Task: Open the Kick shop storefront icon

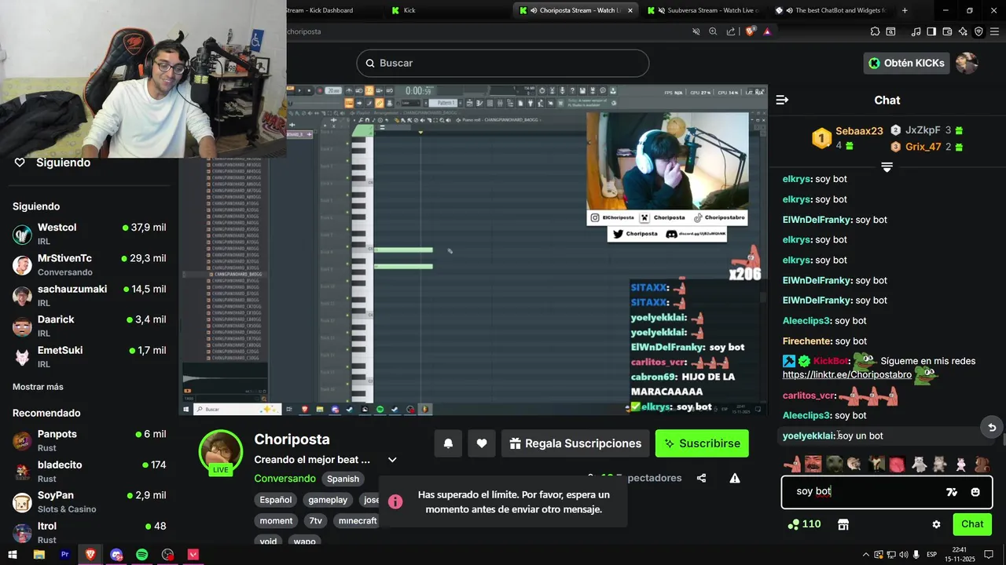Action: tap(843, 524)
